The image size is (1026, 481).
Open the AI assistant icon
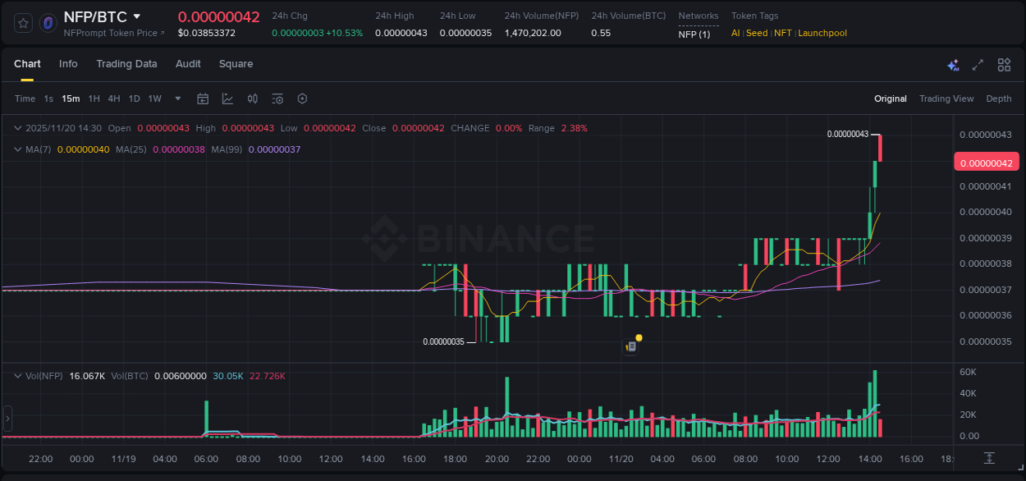(x=953, y=64)
